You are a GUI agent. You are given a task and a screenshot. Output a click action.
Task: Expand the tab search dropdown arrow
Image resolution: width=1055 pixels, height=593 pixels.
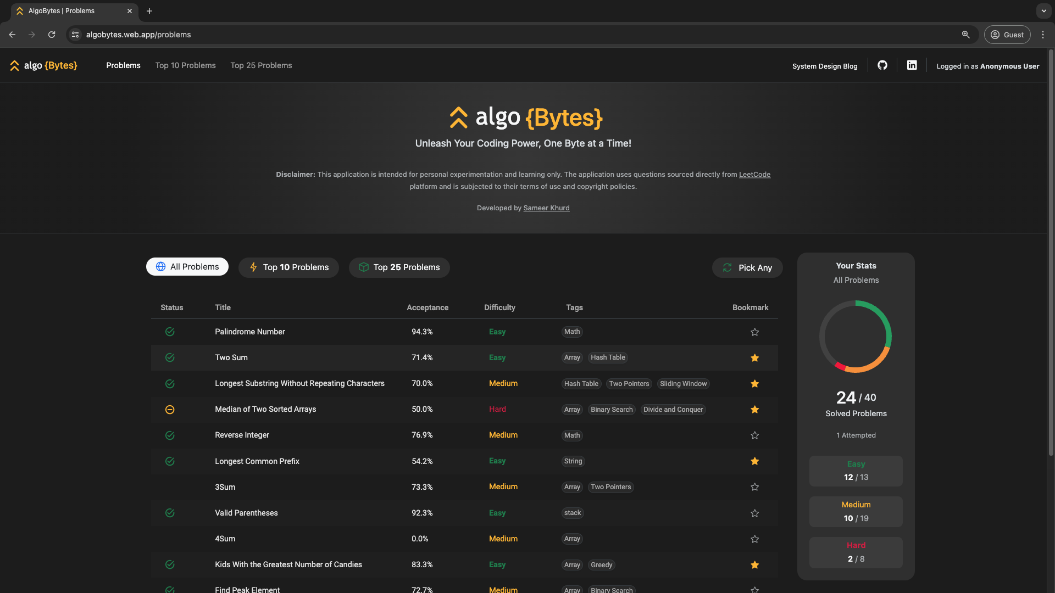pos(1043,11)
